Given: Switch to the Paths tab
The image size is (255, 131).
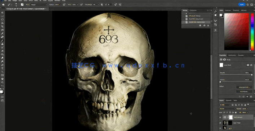Looking at the screenshot, I should click(235, 100).
